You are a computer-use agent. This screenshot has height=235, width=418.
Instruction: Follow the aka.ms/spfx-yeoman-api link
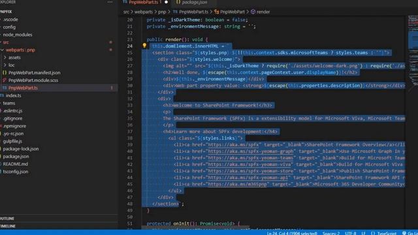coord(248,178)
